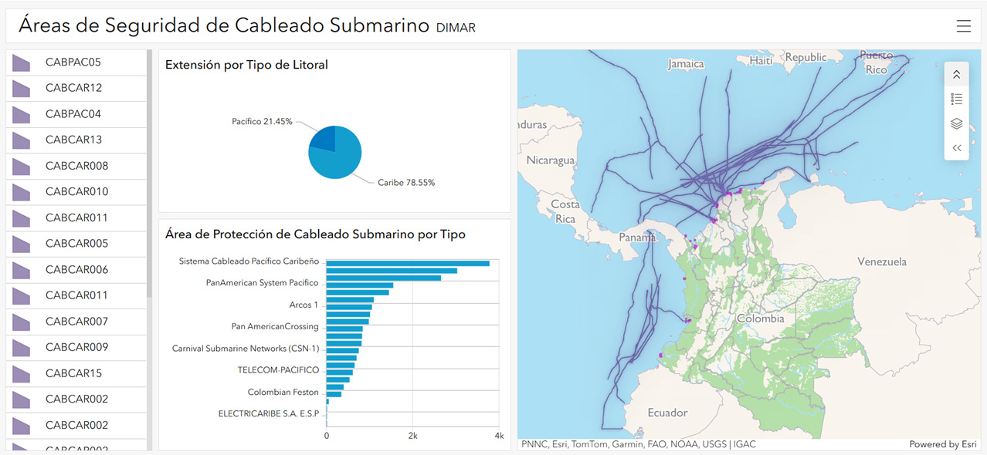The height and width of the screenshot is (455, 987).
Task: Click the double left chevron on the map toolbar
Action: tap(956, 148)
